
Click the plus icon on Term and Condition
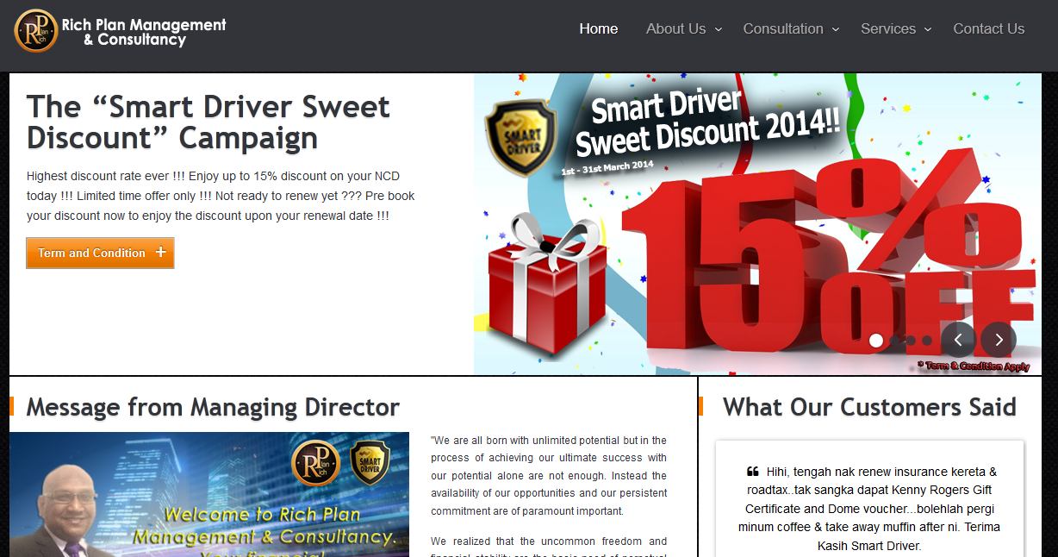[160, 253]
